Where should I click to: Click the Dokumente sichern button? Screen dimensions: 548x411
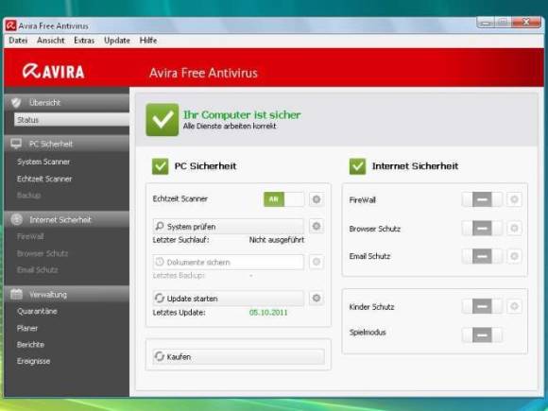click(x=229, y=262)
